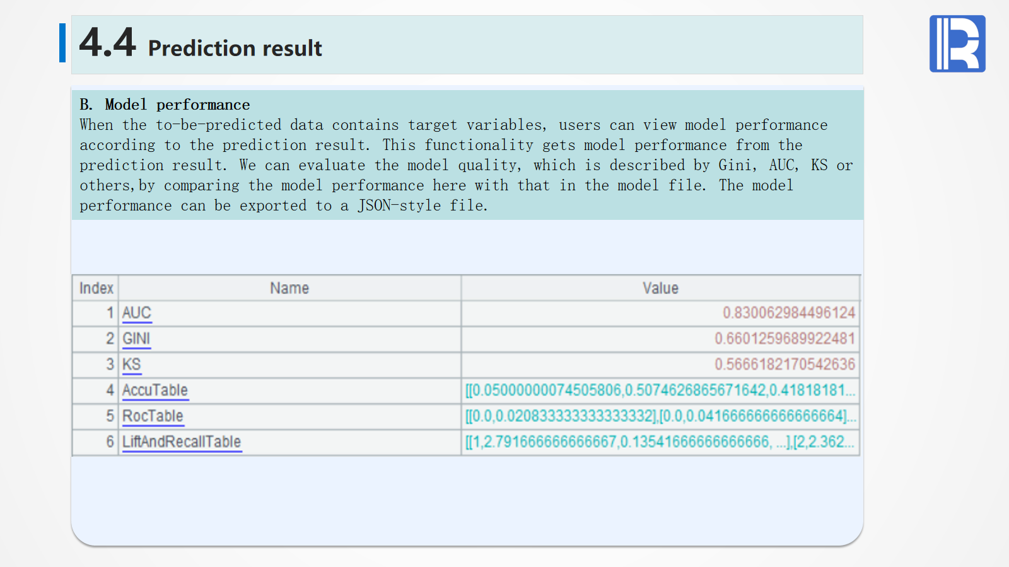This screenshot has height=567, width=1009.
Task: Click the KS metric link
Action: click(x=131, y=365)
